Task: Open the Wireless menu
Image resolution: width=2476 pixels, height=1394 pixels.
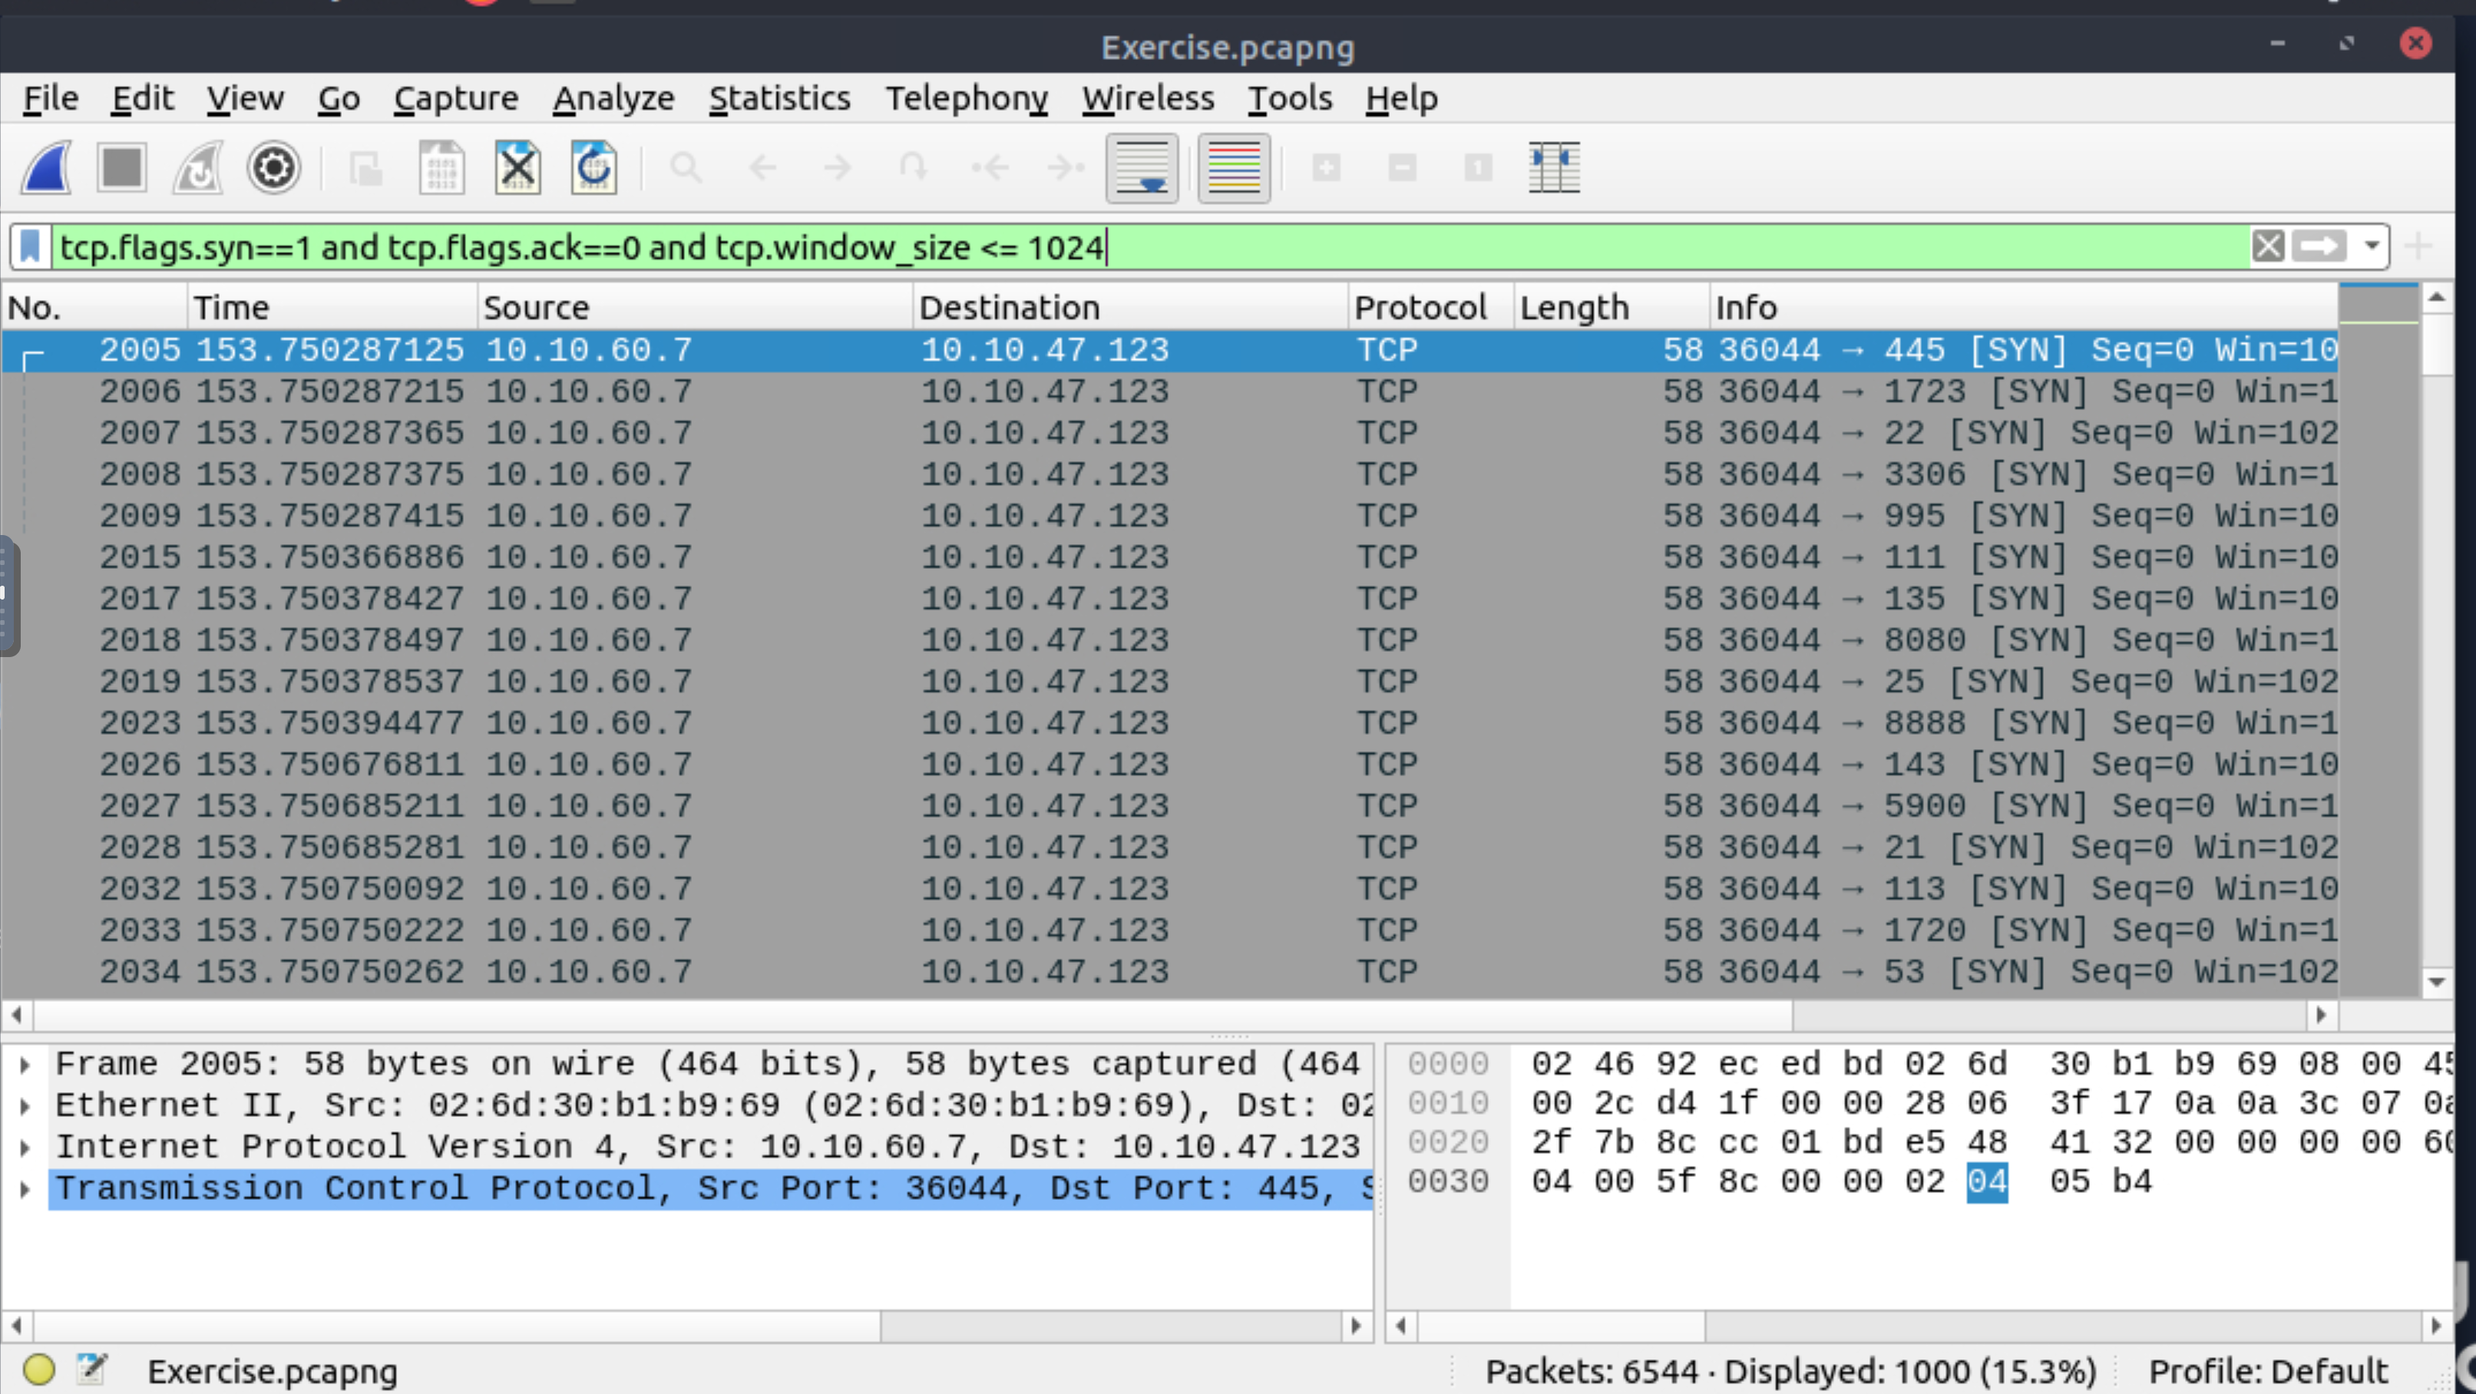Action: click(x=1148, y=98)
